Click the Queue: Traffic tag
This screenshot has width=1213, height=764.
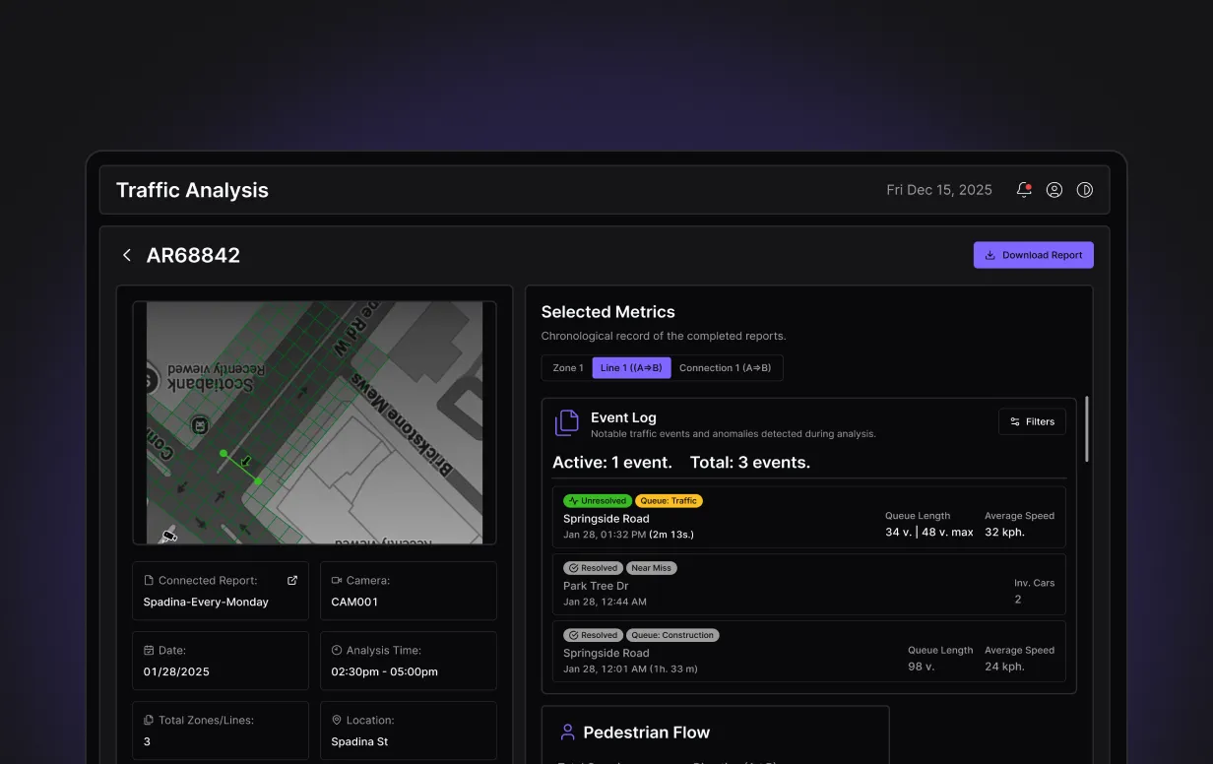coord(669,501)
